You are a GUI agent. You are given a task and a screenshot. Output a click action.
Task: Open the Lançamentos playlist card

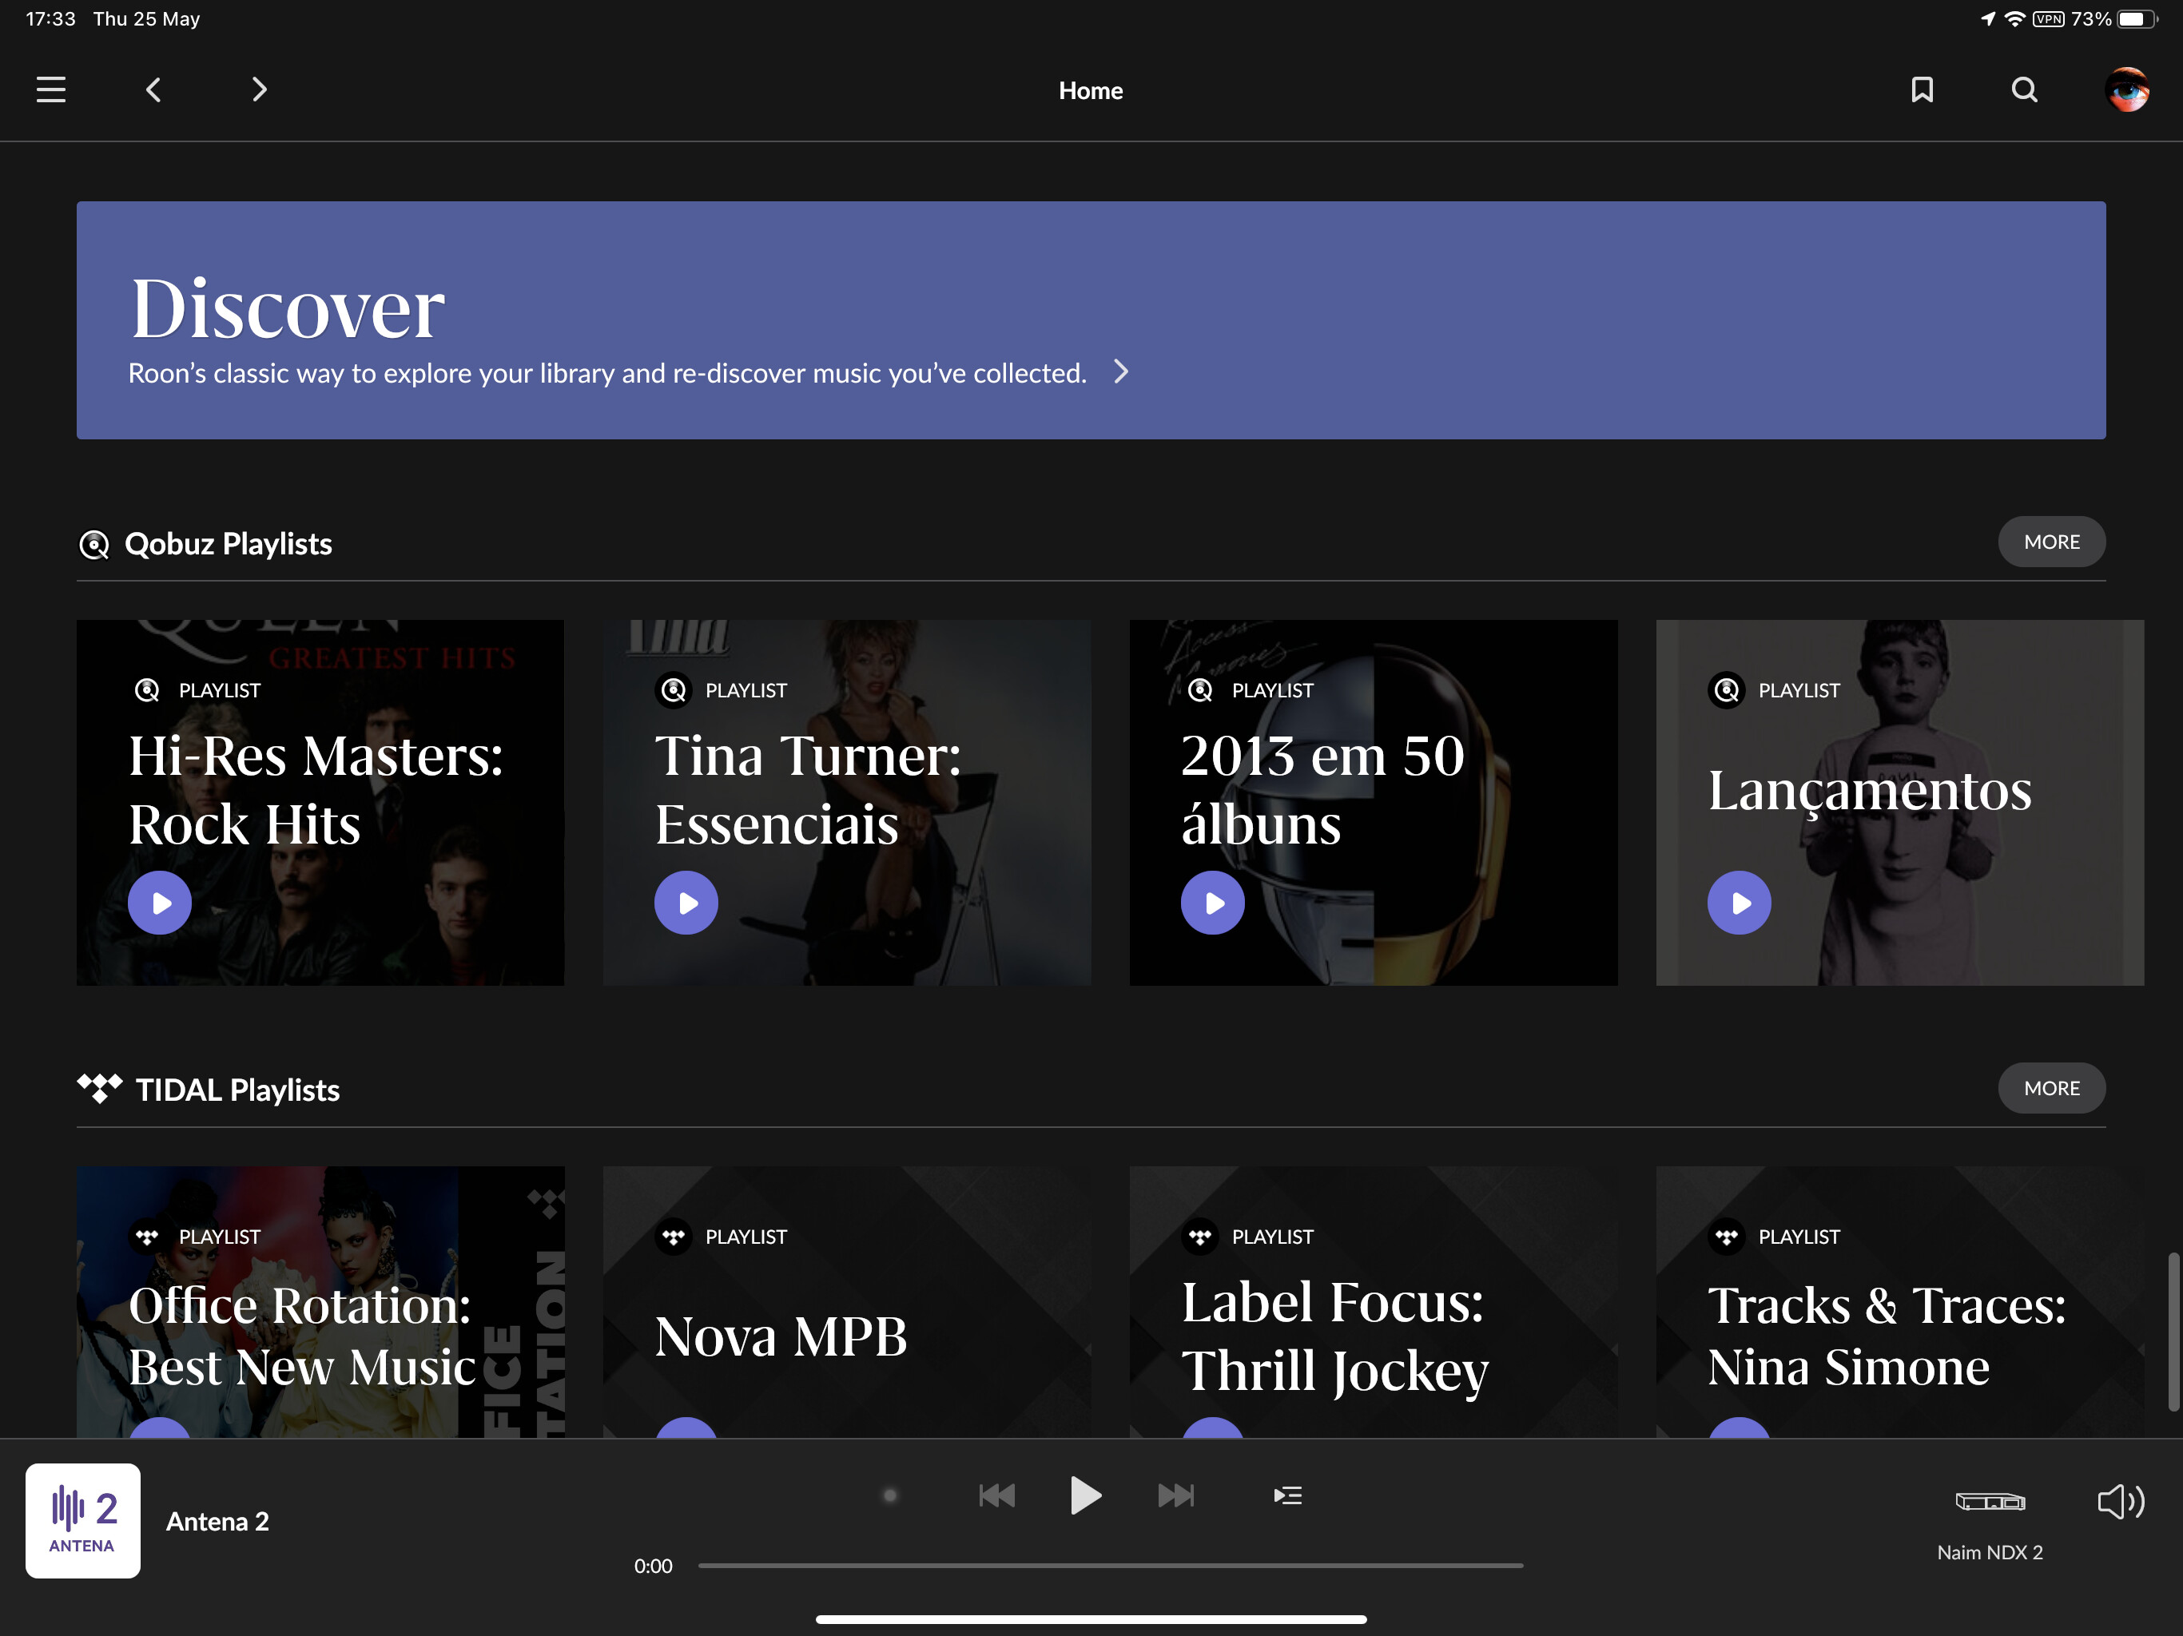1900,802
